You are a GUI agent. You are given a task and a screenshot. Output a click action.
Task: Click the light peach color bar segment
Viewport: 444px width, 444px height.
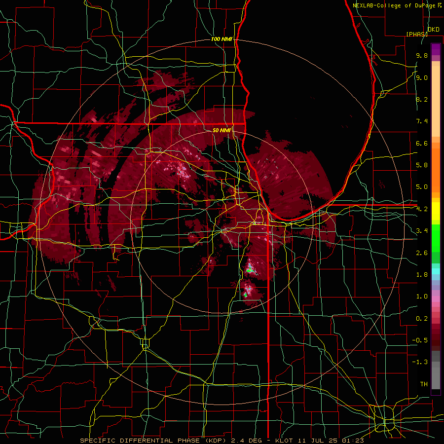click(436, 101)
